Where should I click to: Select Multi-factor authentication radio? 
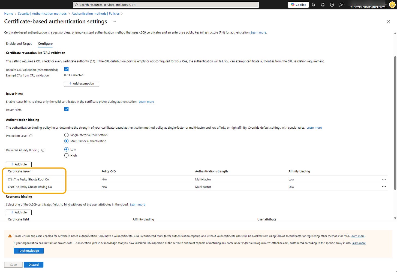(66, 141)
